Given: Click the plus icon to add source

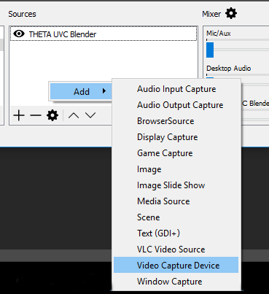Looking at the screenshot, I should 19,115.
